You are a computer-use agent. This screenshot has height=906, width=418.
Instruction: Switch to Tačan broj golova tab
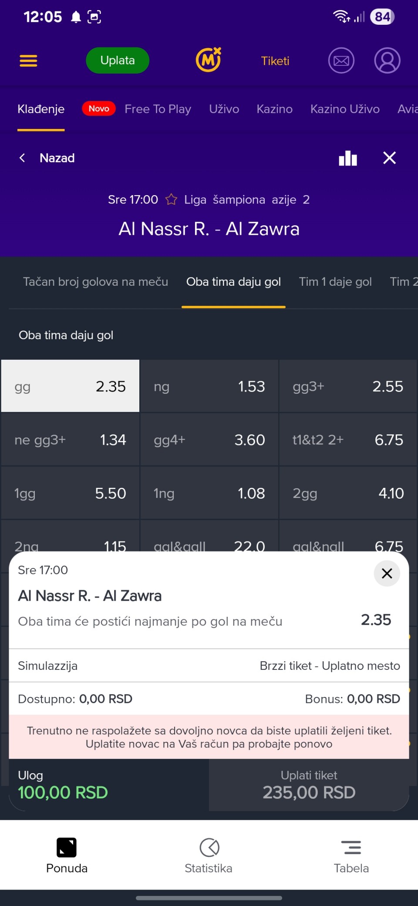pos(95,282)
